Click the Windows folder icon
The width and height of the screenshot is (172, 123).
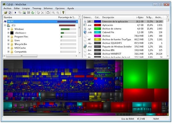12,29
